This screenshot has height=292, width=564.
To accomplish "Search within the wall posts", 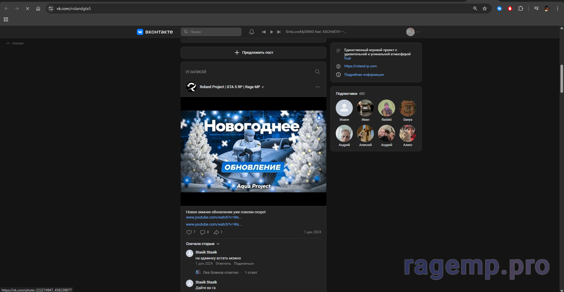I will pos(317,72).
